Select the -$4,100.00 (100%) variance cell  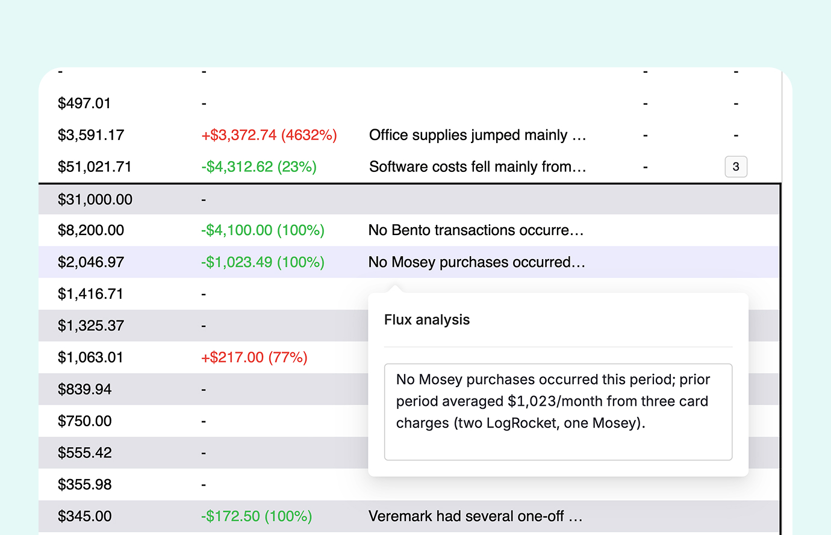[x=263, y=230]
